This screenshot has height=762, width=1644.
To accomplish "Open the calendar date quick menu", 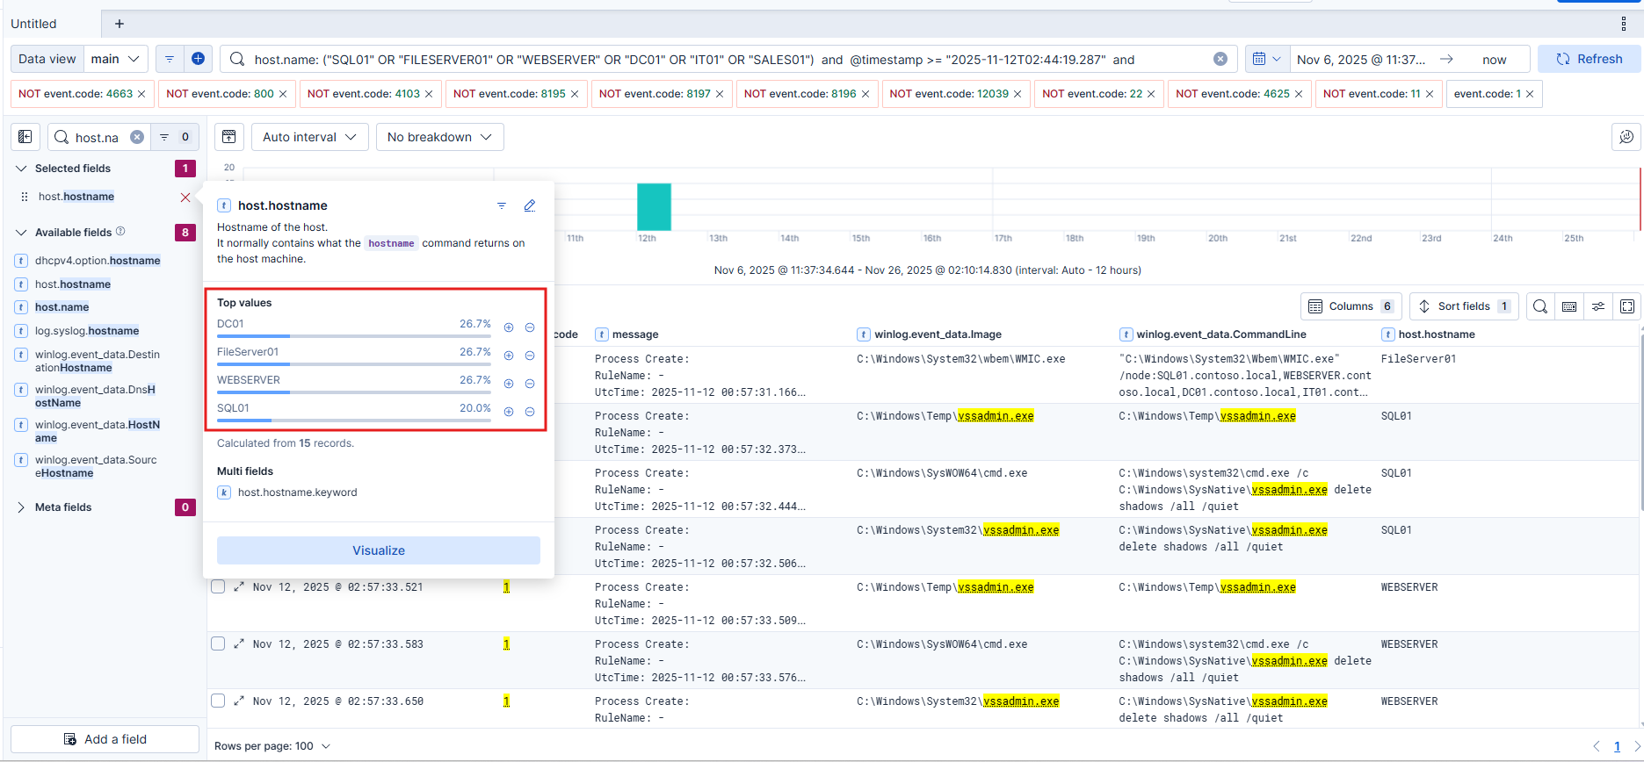I will point(1266,59).
